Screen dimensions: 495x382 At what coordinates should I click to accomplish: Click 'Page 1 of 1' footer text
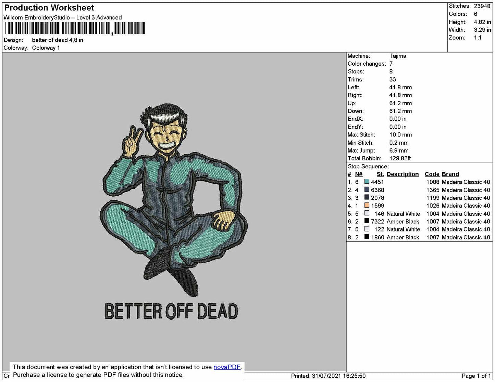pyautogui.click(x=476, y=376)
